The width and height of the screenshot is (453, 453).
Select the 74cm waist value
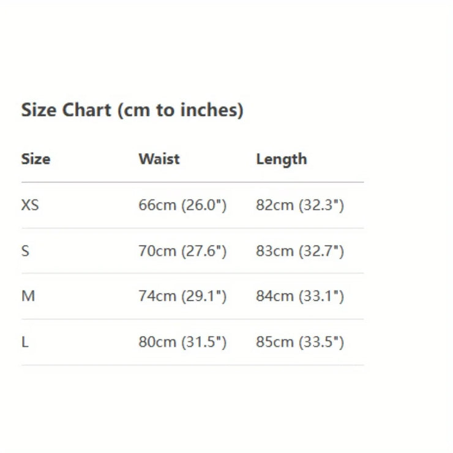182,296
